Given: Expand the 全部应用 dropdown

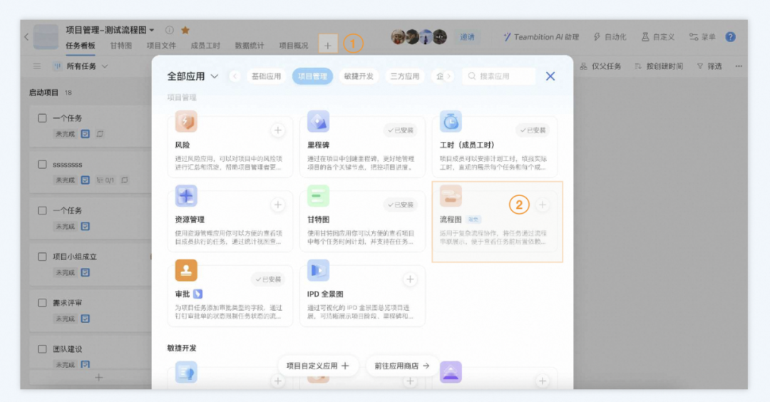Looking at the screenshot, I should pos(215,76).
